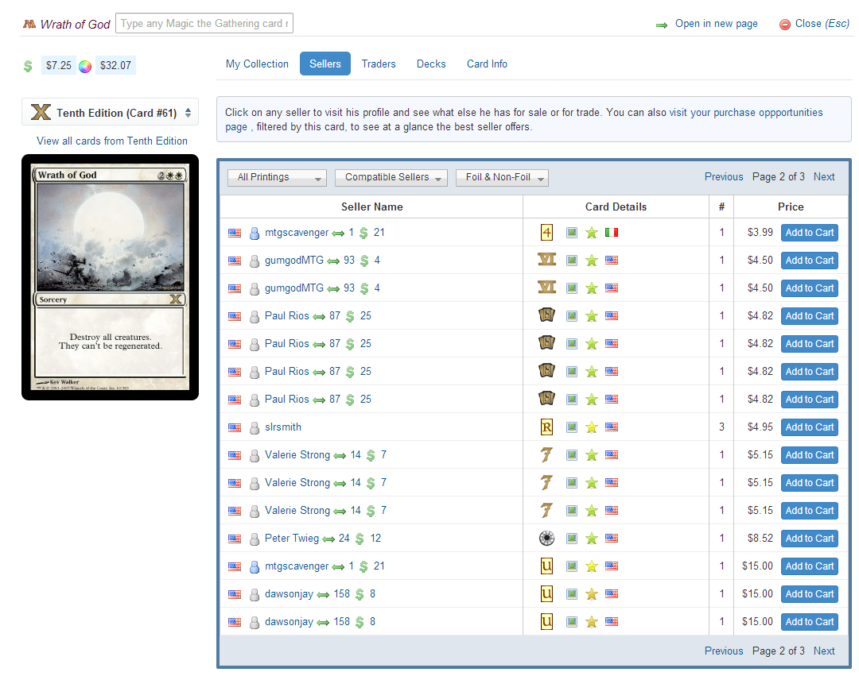Viewport: 859px width, 676px height.
Task: Click the Italian flag icon in the first seller row
Action: pyautogui.click(x=611, y=233)
